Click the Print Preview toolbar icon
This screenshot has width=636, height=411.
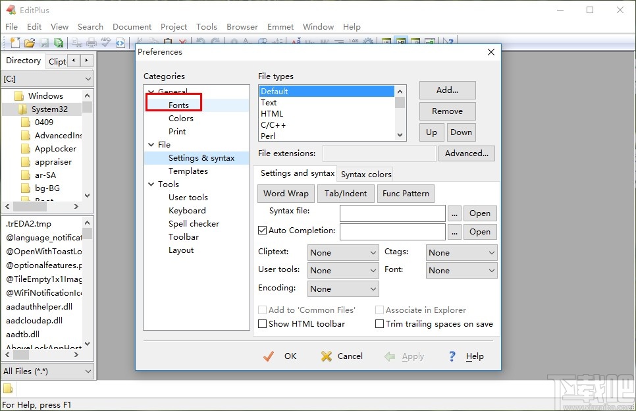click(x=77, y=42)
